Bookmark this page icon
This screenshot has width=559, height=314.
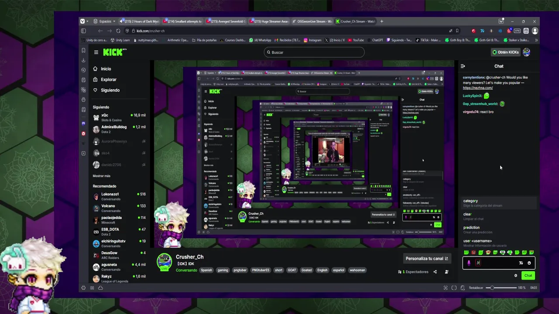457,31
